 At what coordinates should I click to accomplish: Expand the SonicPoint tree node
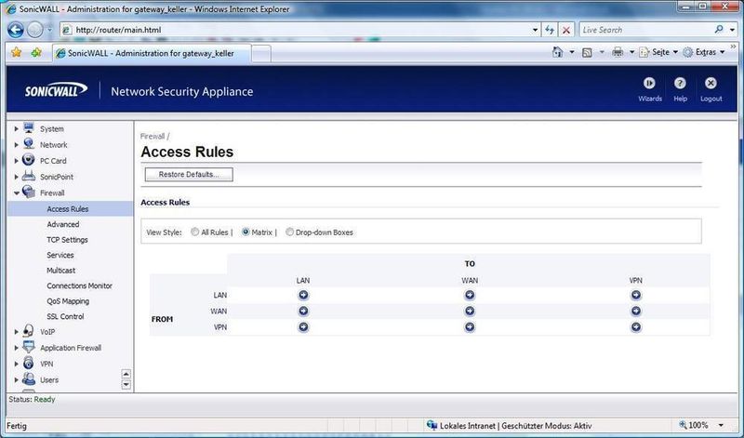click(16, 177)
